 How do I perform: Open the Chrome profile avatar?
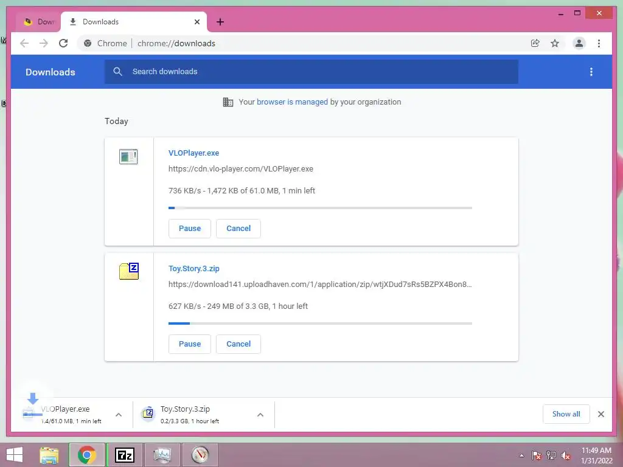click(579, 43)
